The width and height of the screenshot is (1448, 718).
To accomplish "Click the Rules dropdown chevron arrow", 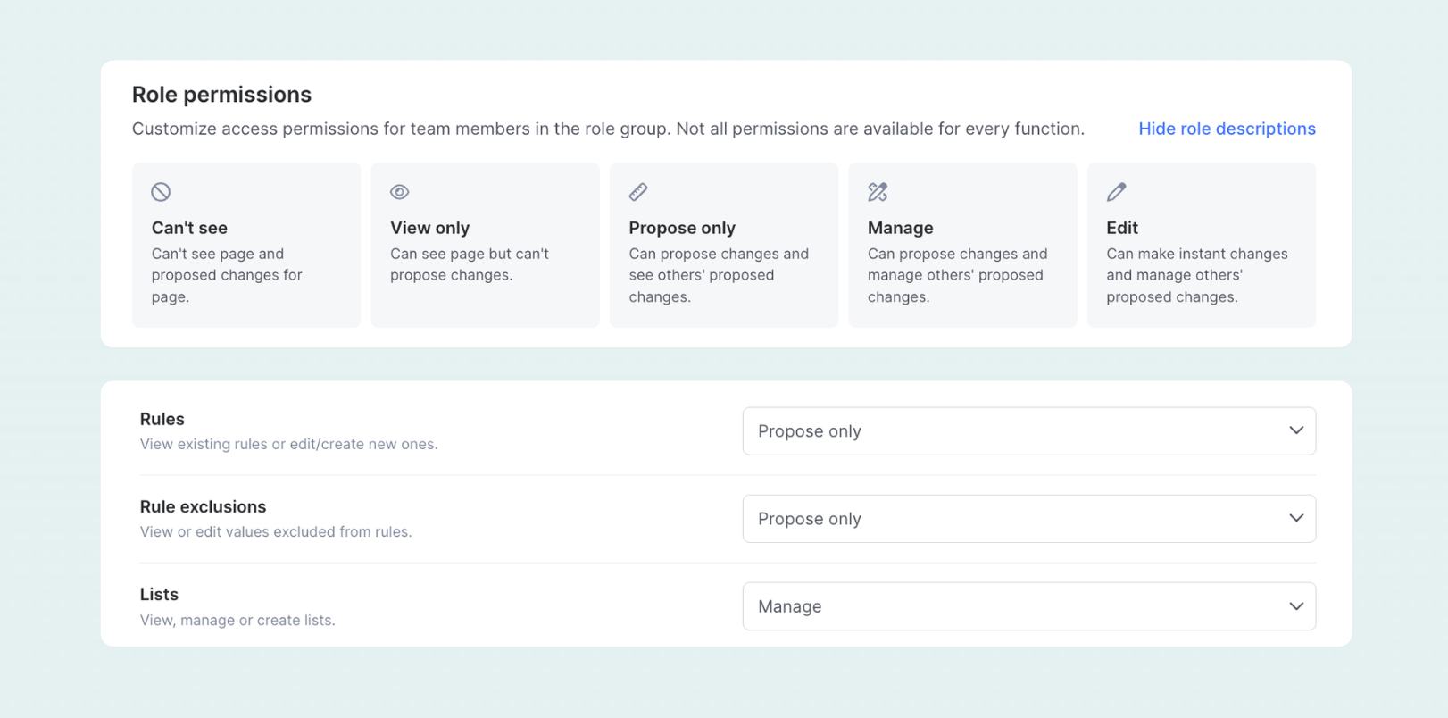I will click(x=1295, y=430).
